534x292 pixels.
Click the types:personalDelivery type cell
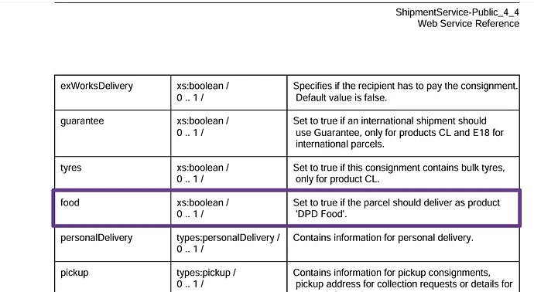coord(228,243)
